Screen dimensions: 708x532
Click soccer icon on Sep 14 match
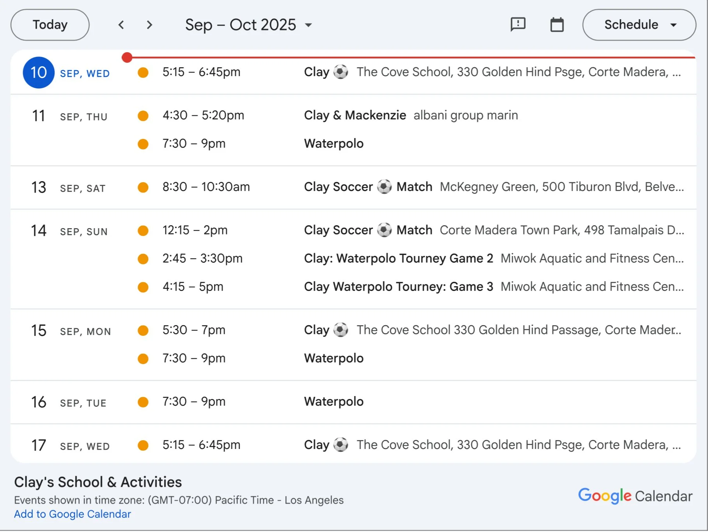tap(384, 230)
